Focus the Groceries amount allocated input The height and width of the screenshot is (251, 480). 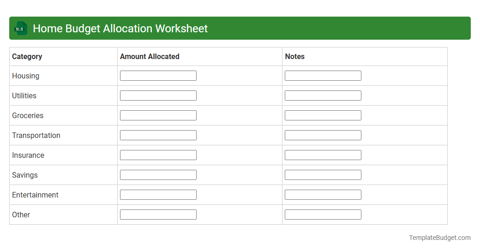pyautogui.click(x=158, y=115)
